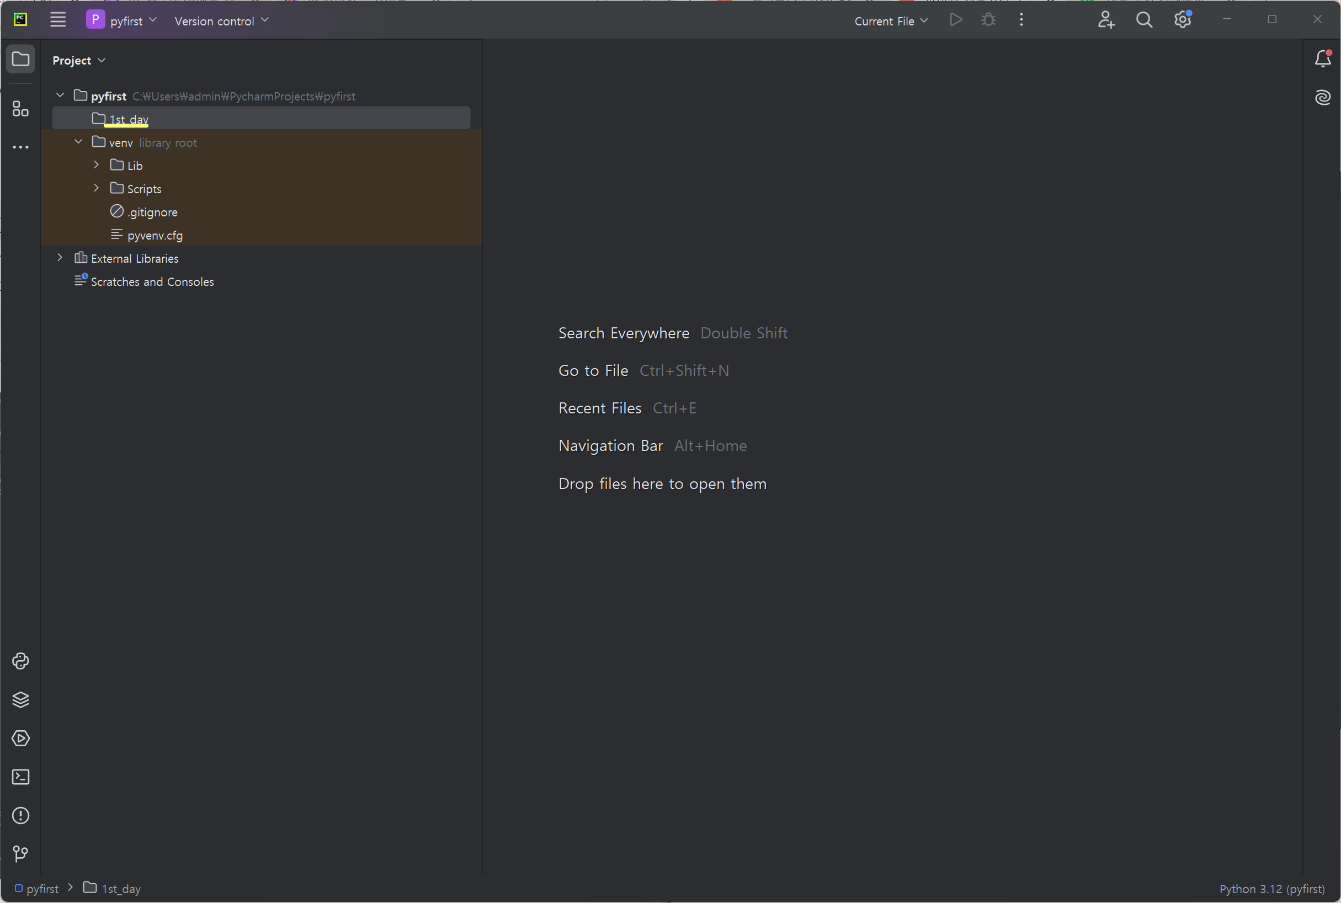This screenshot has width=1341, height=903.
Task: Open the Problems tool window icon
Action: pyautogui.click(x=21, y=815)
